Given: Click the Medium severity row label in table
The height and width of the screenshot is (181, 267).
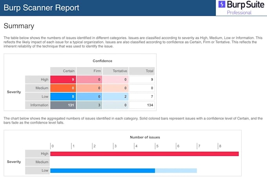Looking at the screenshot, I should 37,88.
